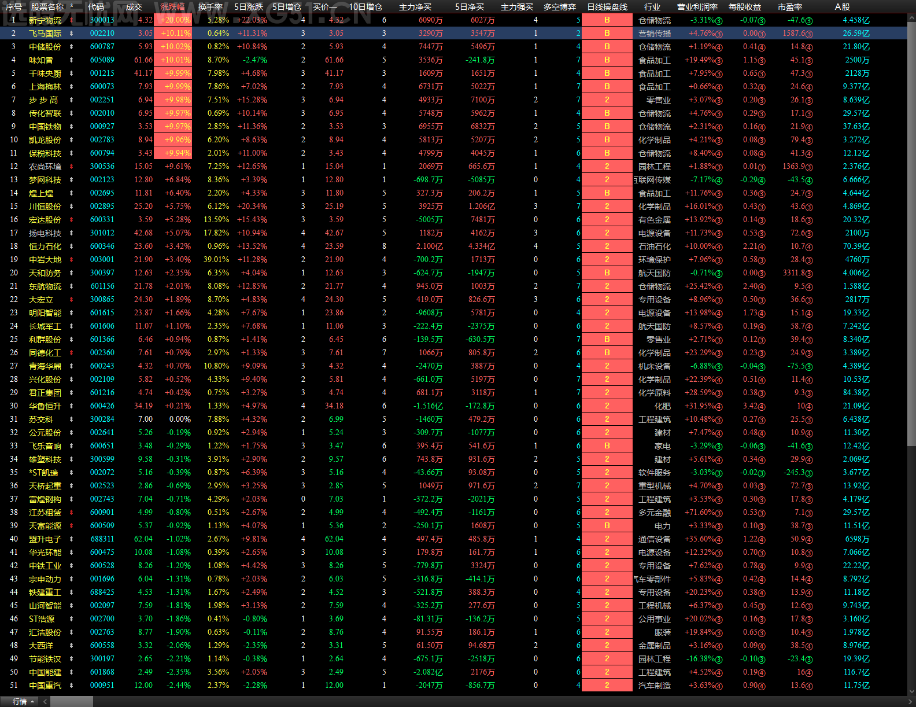Screen dimensions: 916x707
Task: Click the 营业利润率 column header
Action: 697,7
